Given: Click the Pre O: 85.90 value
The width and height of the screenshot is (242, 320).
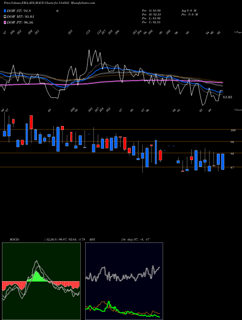Looking at the screenshot, I should point(151,10).
